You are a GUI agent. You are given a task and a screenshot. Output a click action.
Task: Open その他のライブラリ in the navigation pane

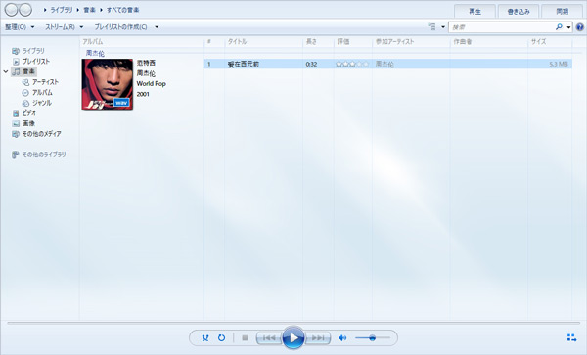[x=44, y=155]
